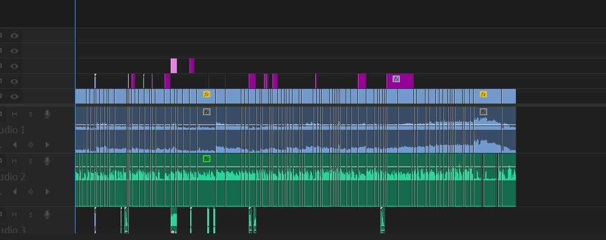Viewport: 606px width, 240px height.
Task: Hide the video track holding the purple fx clip
Action: point(14,82)
